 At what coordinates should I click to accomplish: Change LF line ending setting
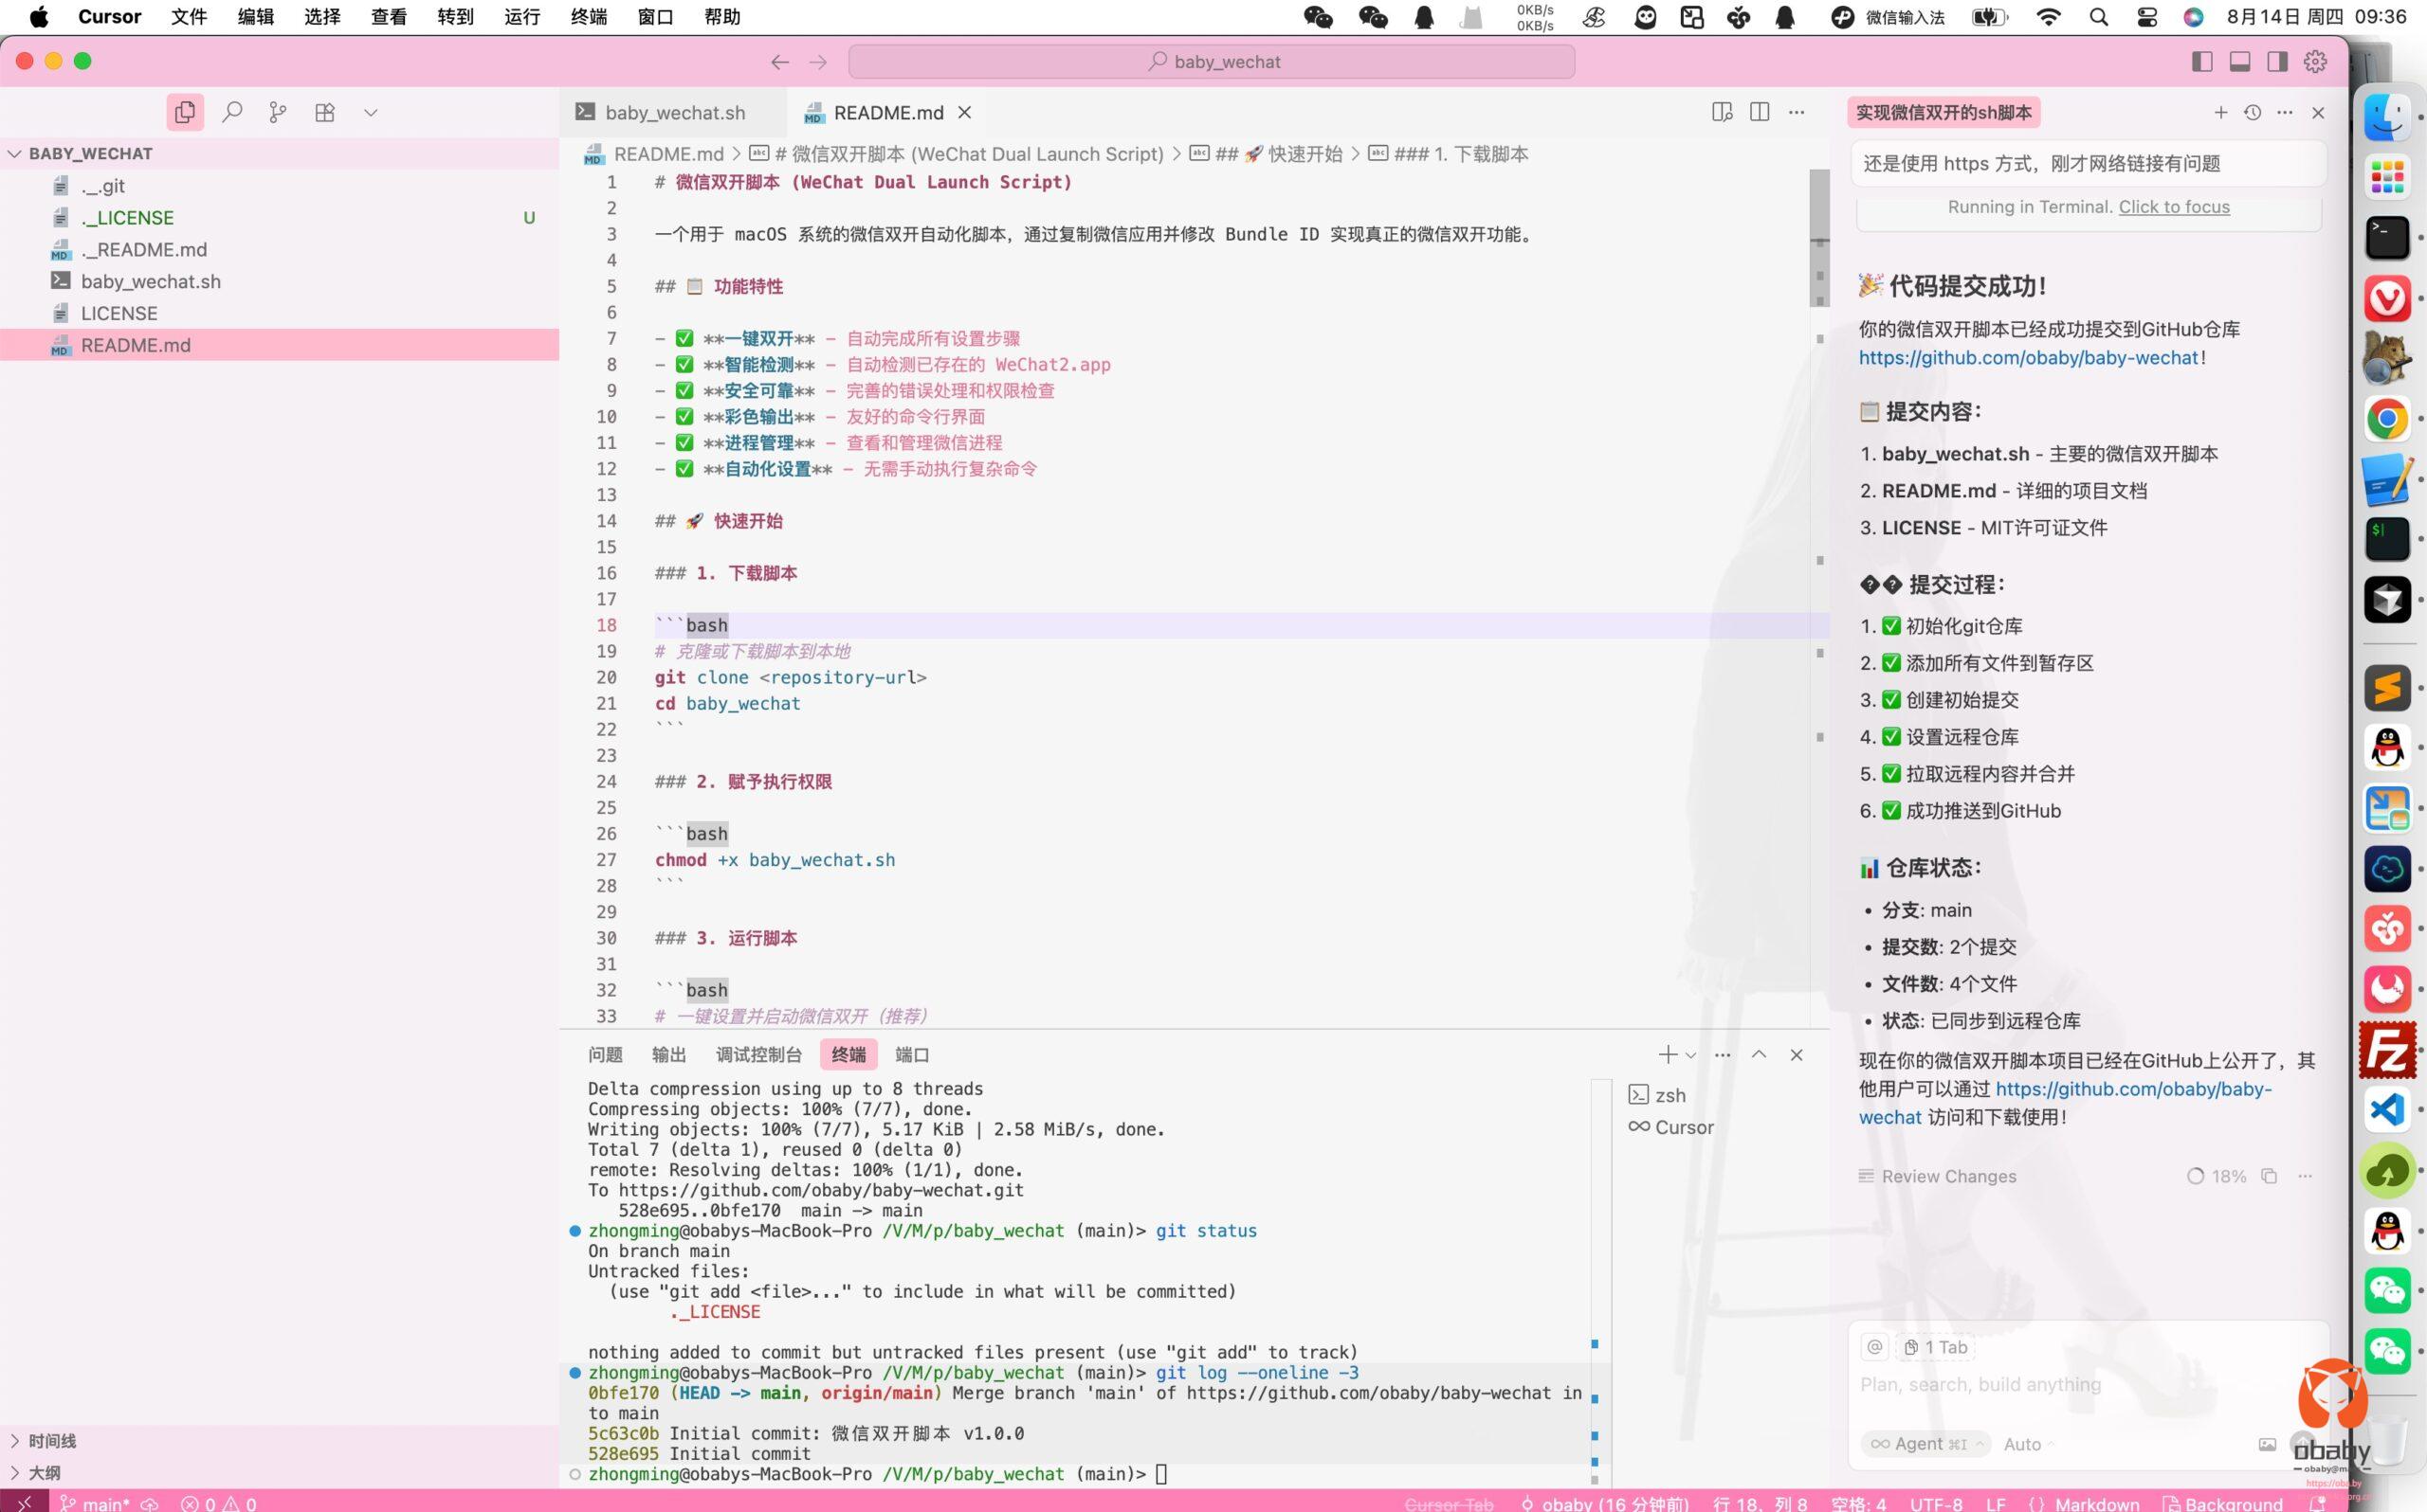coord(1995,1503)
